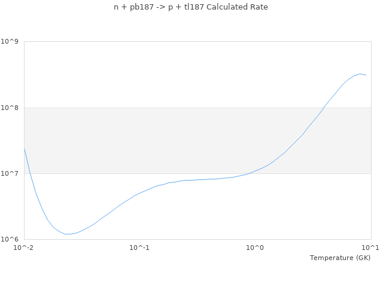Click the lowest point of the blue curve
The width and height of the screenshot is (383, 287).
coord(69,234)
